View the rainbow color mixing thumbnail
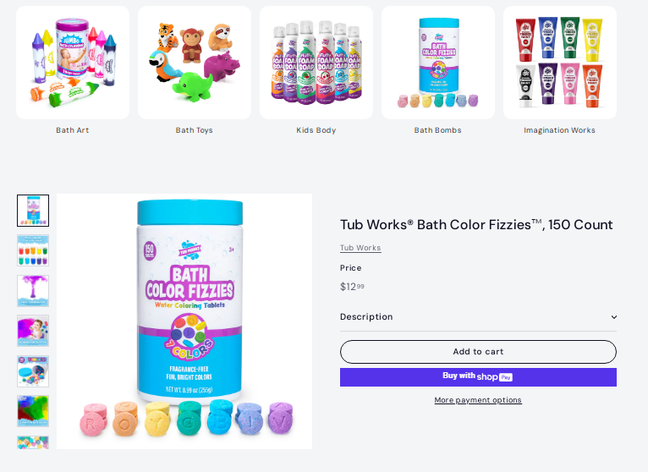Image resolution: width=648 pixels, height=472 pixels. click(x=33, y=411)
